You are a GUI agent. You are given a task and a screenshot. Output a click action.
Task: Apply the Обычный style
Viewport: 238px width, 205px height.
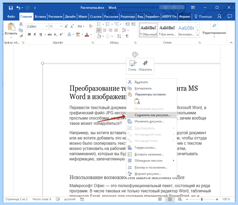point(148,30)
